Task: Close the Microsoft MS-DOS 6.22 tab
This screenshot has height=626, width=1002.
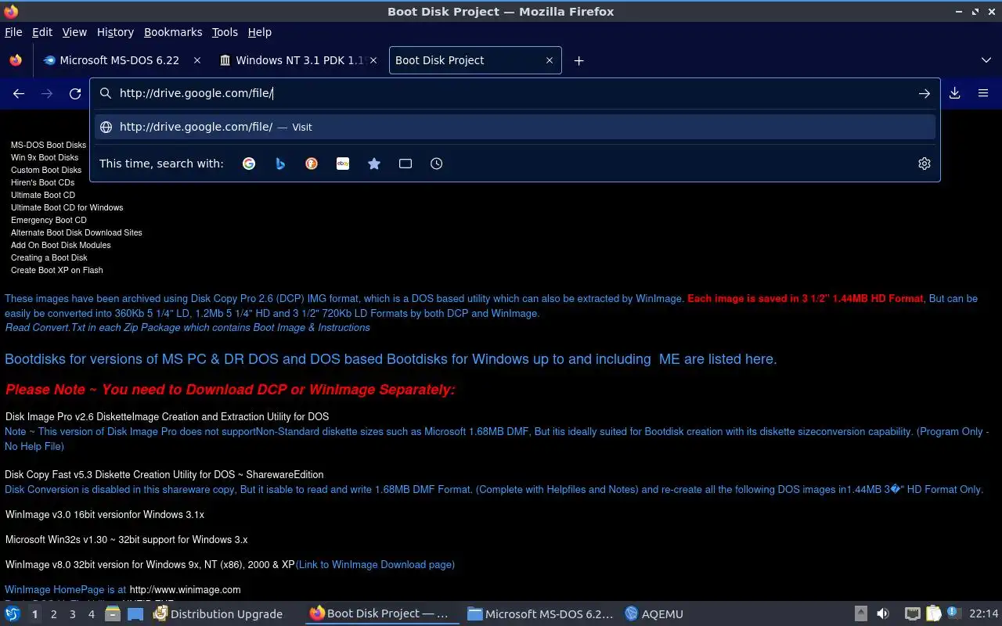Action: coord(197,60)
